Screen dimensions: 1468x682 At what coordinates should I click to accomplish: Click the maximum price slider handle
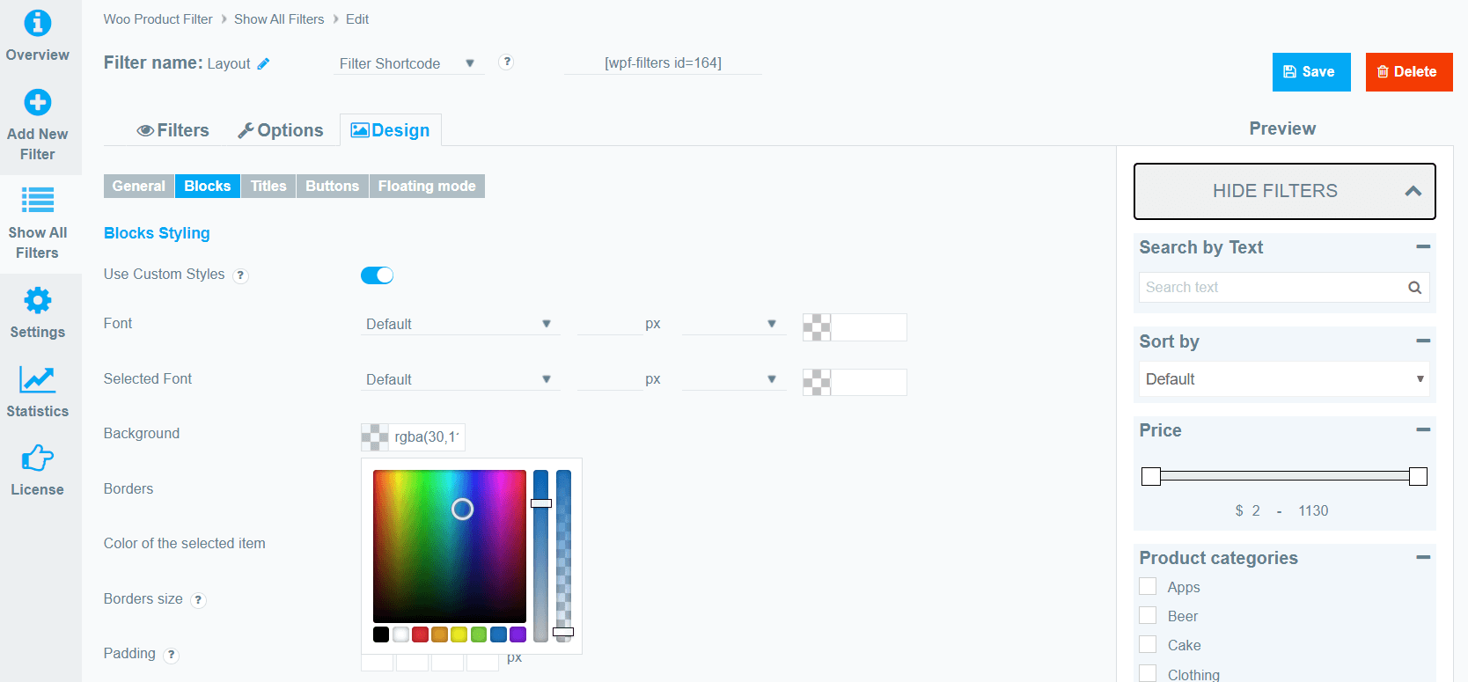1418,476
